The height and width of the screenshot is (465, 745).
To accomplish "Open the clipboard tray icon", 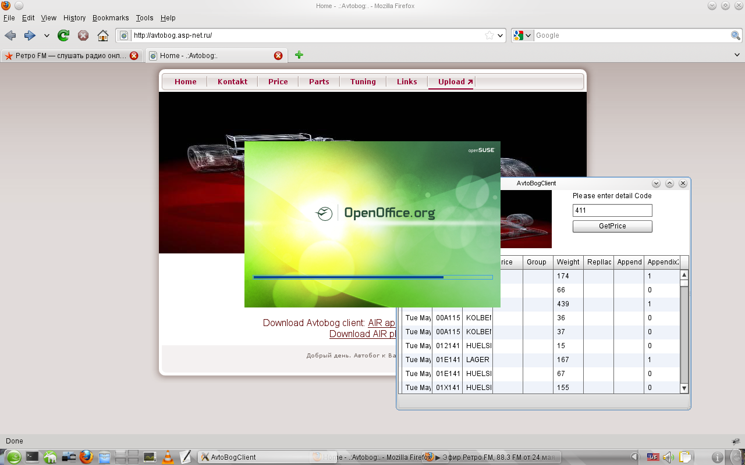I will 685,457.
